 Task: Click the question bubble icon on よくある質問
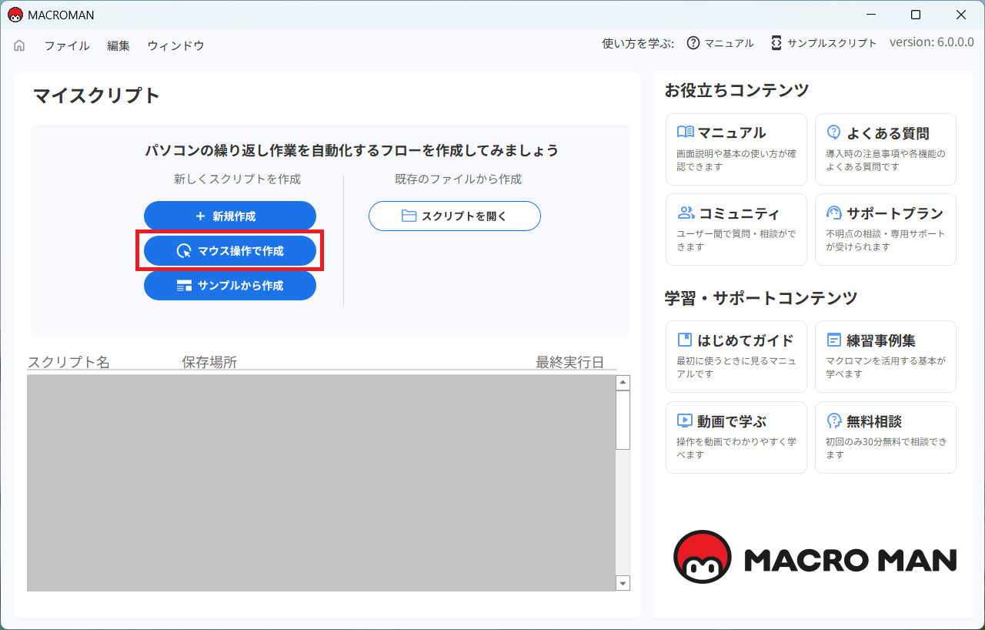[833, 132]
